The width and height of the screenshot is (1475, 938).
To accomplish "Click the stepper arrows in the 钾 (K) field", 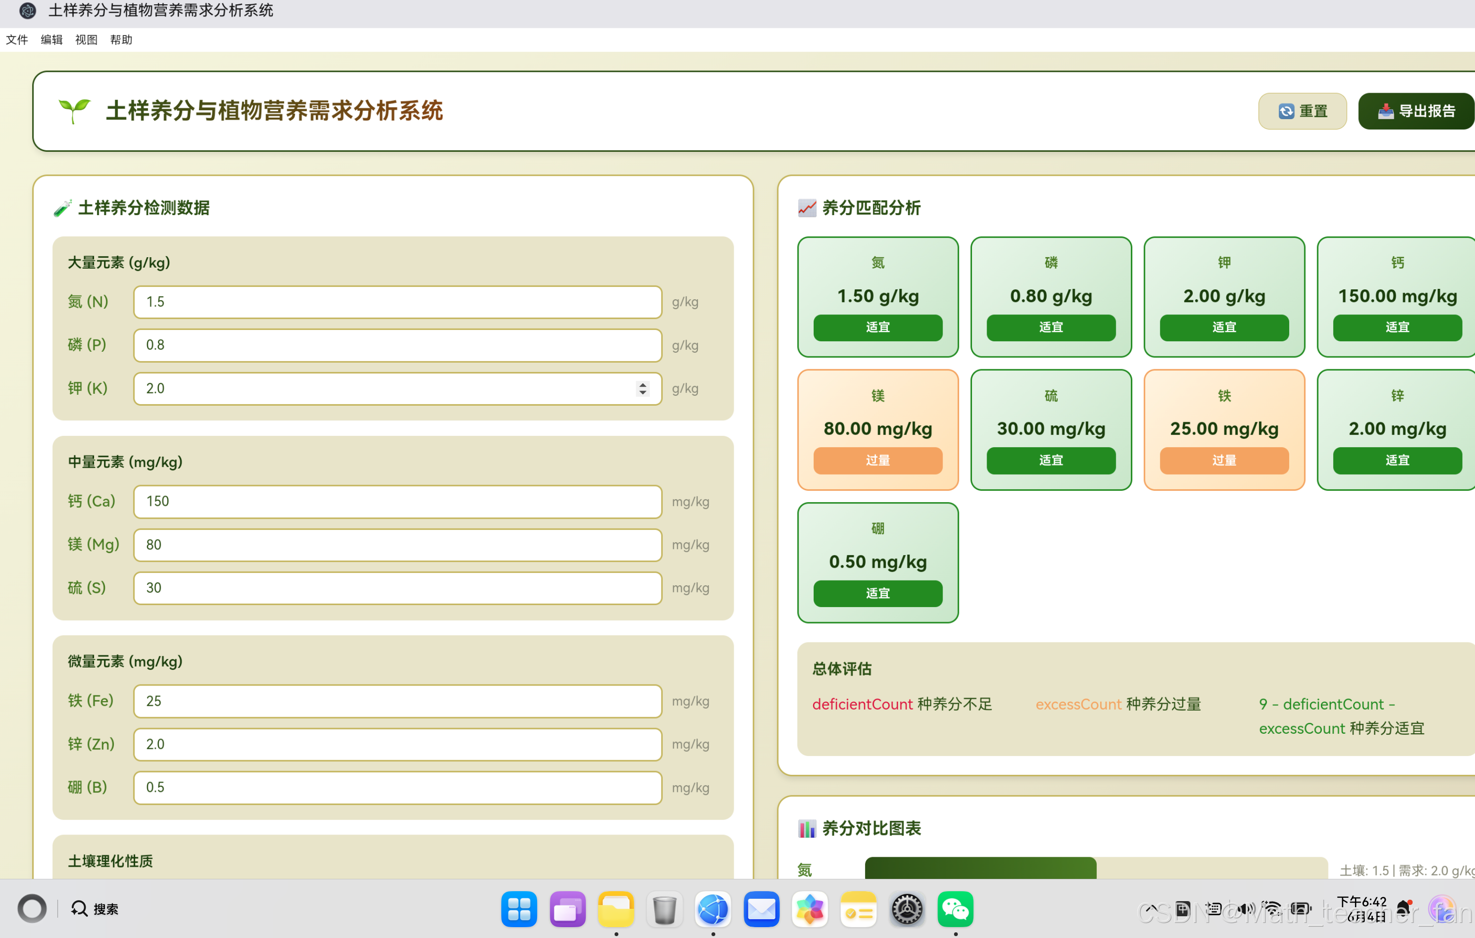I will click(x=642, y=389).
